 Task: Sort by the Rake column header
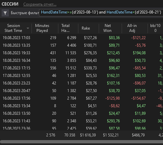(x=86, y=28)
